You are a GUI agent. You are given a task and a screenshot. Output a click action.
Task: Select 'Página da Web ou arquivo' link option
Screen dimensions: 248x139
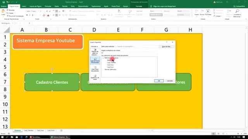(x=95, y=52)
